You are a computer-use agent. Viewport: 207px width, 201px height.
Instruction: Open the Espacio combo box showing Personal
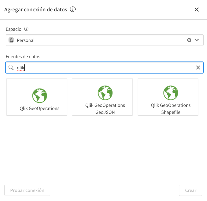pyautogui.click(x=98, y=40)
